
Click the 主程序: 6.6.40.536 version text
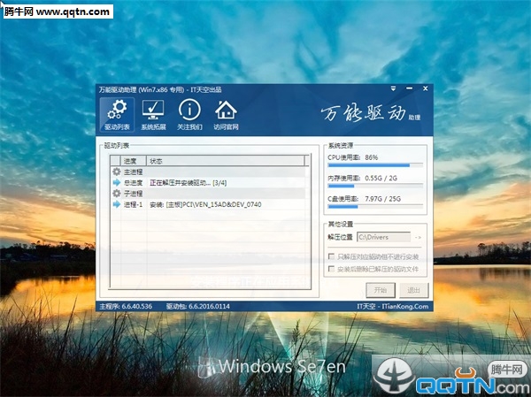coord(126,306)
